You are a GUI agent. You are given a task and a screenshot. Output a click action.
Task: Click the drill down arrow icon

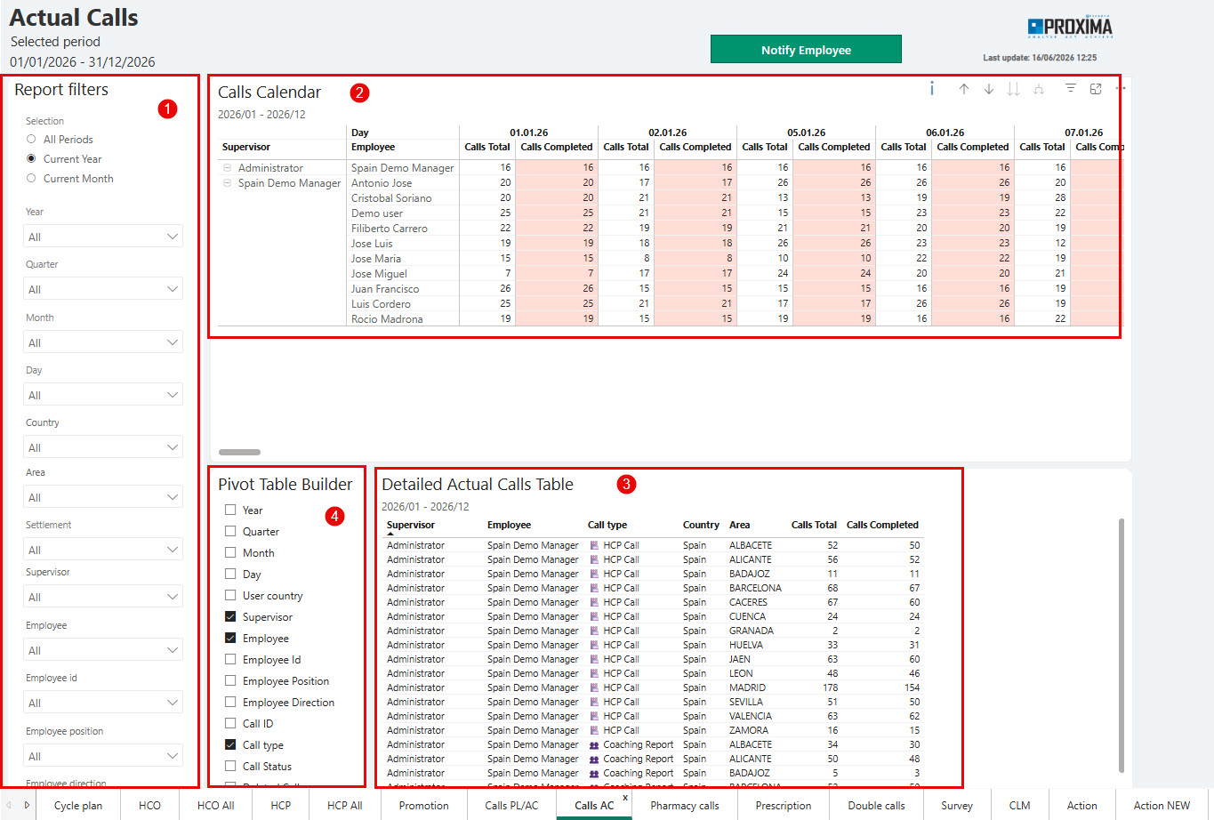(x=989, y=89)
